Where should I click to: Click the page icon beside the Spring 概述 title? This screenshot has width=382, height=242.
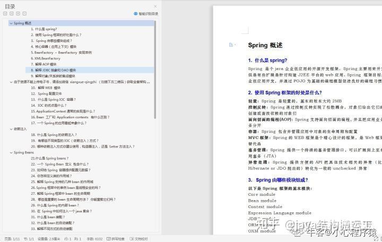231,45
